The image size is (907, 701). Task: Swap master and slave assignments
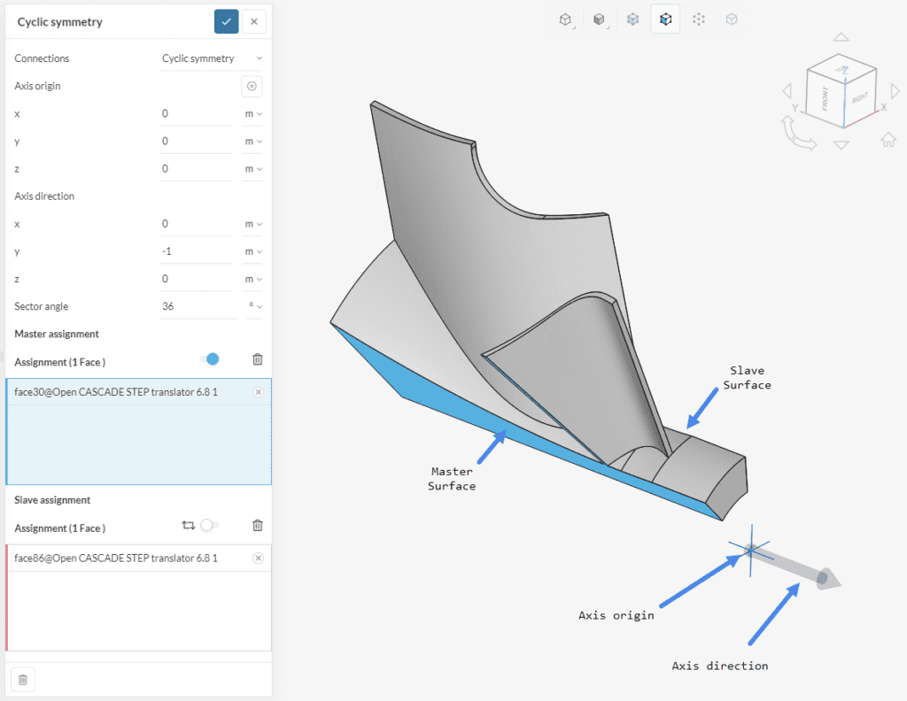tap(188, 525)
